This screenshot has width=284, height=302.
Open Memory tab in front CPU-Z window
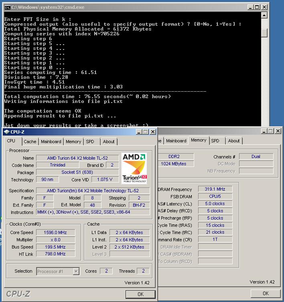73,142
